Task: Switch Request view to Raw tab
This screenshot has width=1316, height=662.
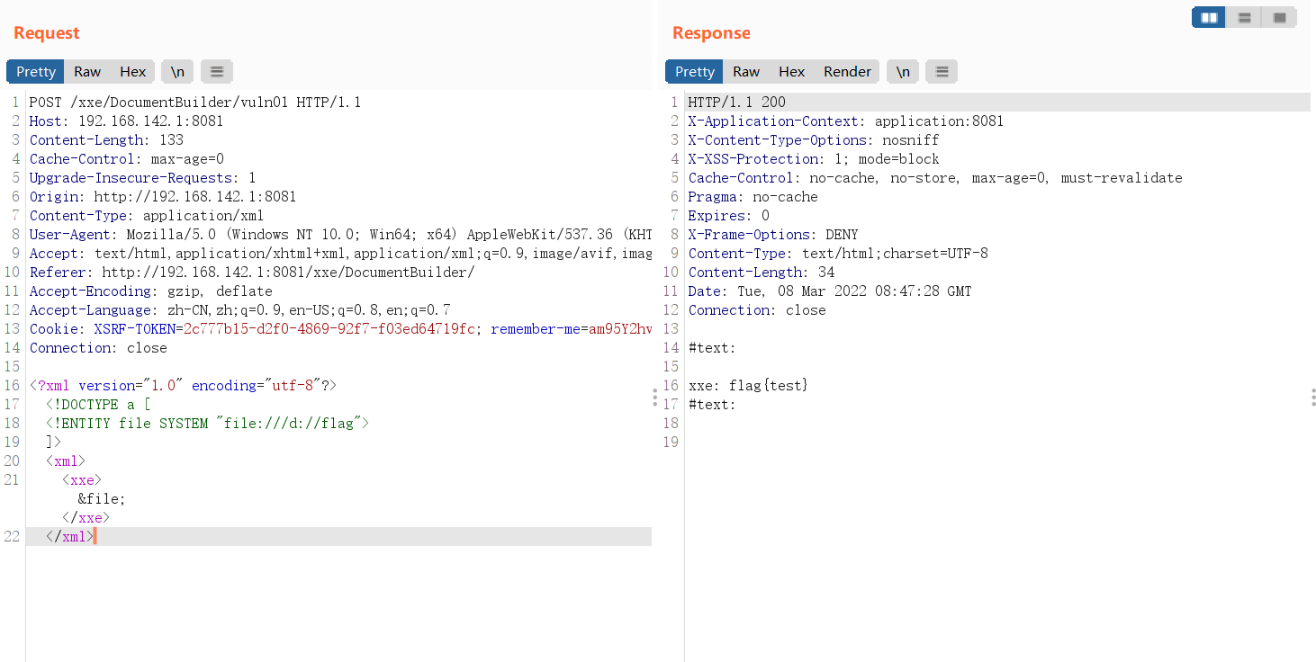Action: (87, 72)
